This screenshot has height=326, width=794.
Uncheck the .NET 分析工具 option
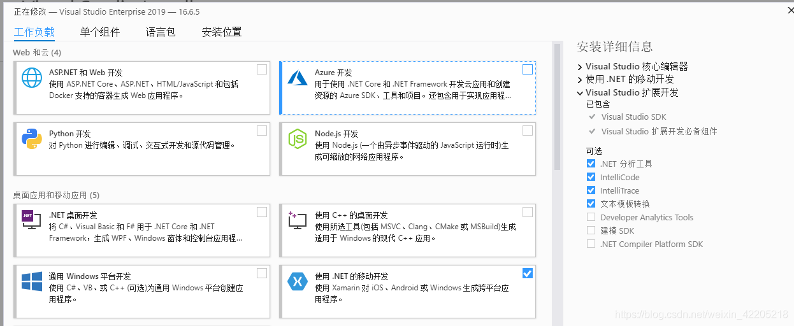(591, 164)
